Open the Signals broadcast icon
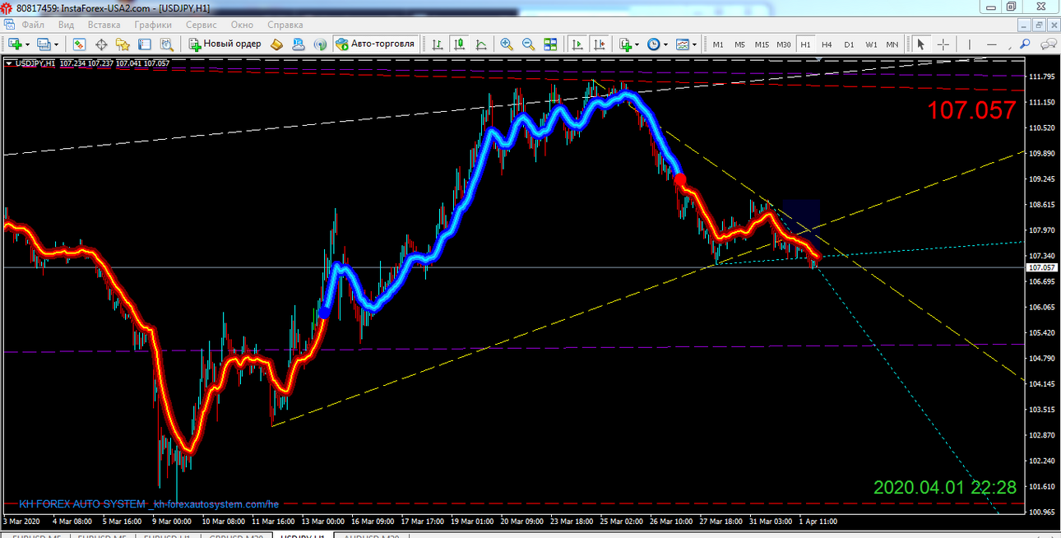This screenshot has width=1061, height=538. tap(319, 44)
